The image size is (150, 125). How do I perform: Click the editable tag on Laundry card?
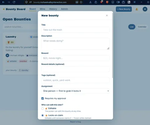(12, 61)
